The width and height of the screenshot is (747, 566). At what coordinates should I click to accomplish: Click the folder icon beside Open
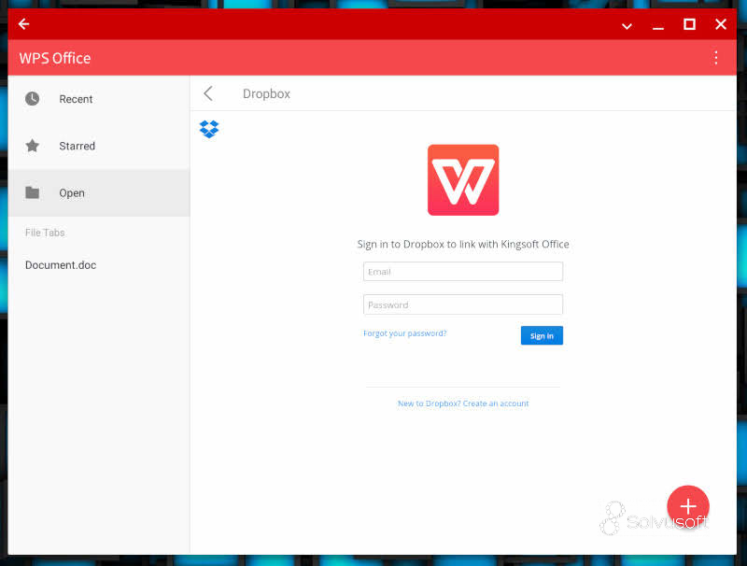pos(33,192)
